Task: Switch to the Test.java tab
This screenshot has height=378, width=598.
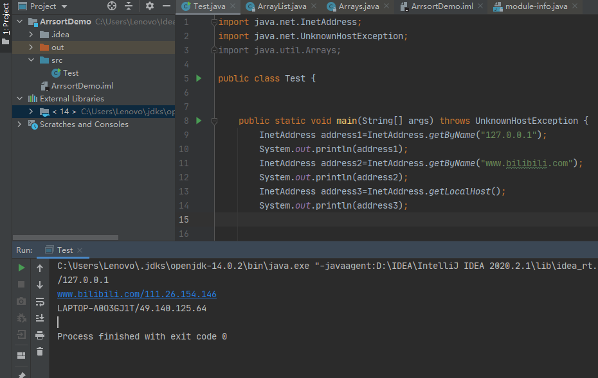Action: tap(208, 6)
